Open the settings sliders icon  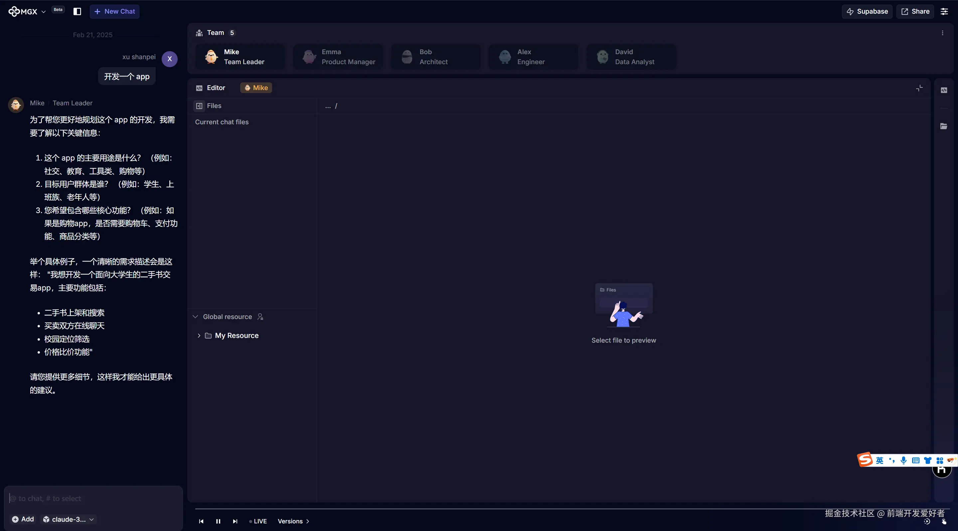pyautogui.click(x=944, y=12)
